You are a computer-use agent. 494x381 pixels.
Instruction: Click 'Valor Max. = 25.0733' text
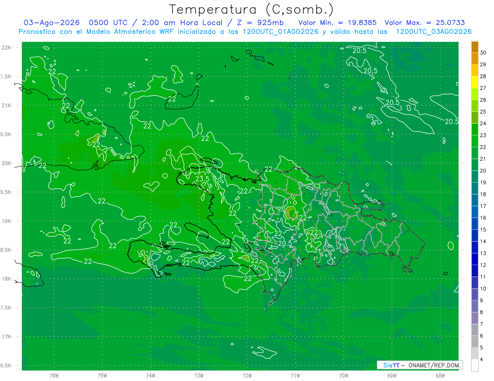coord(425,23)
